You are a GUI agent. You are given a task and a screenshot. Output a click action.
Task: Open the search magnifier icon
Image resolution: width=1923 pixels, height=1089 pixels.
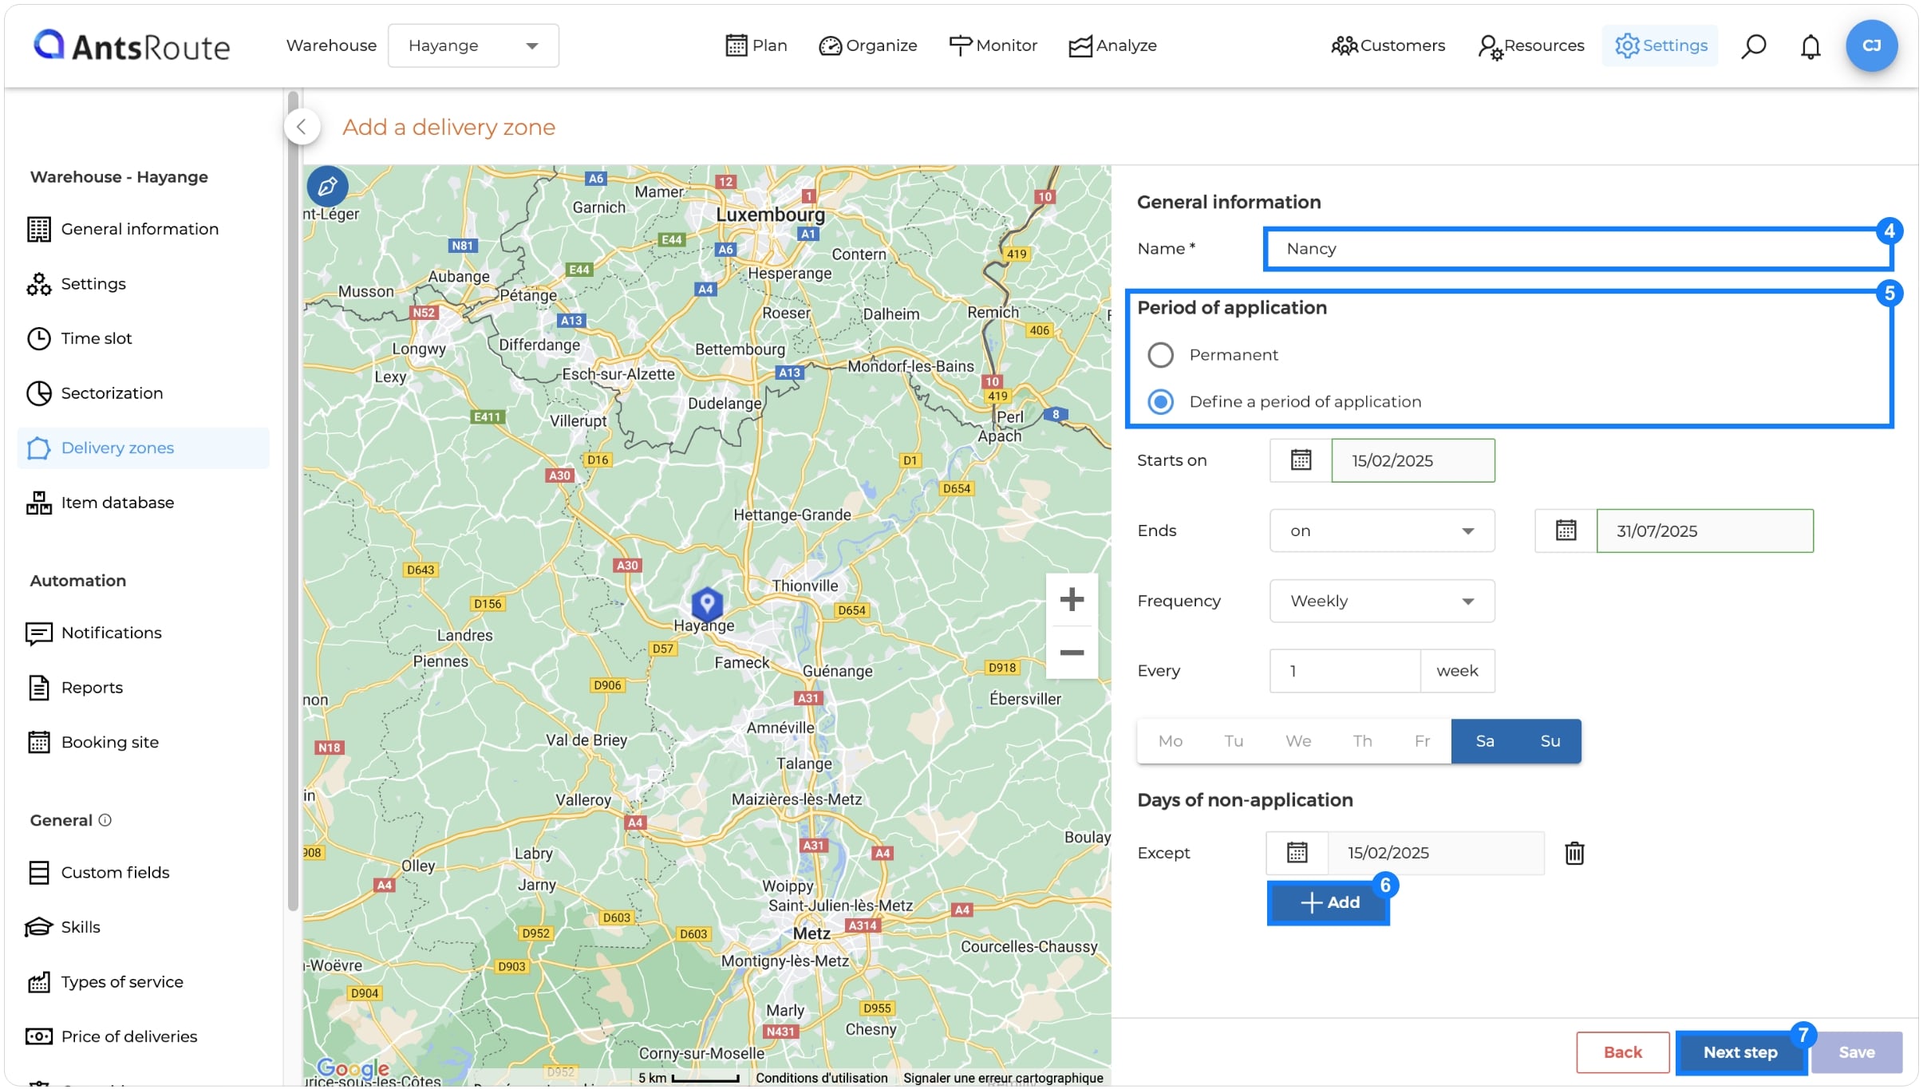(1753, 46)
